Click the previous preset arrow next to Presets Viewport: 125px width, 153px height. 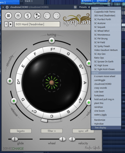89,7
